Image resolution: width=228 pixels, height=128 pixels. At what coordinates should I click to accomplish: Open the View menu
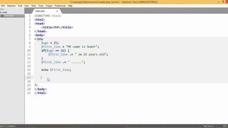(27, 6)
